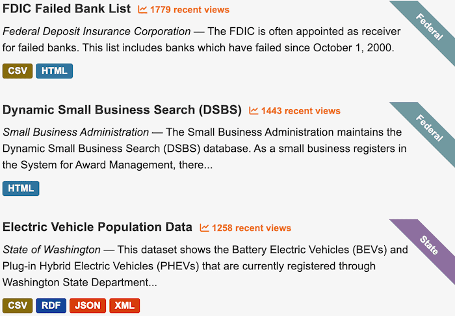
Task: Open Dynamic Small Business Search (DSBS) dataset
Action: pos(122,110)
